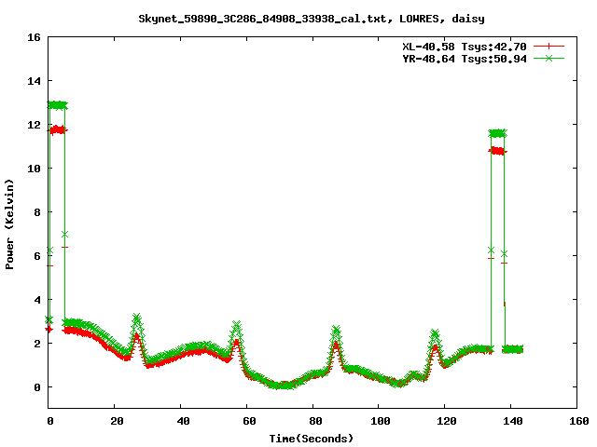This screenshot has height=447, width=597.
Task: Click y-axis tick label 16
Action: point(34,37)
